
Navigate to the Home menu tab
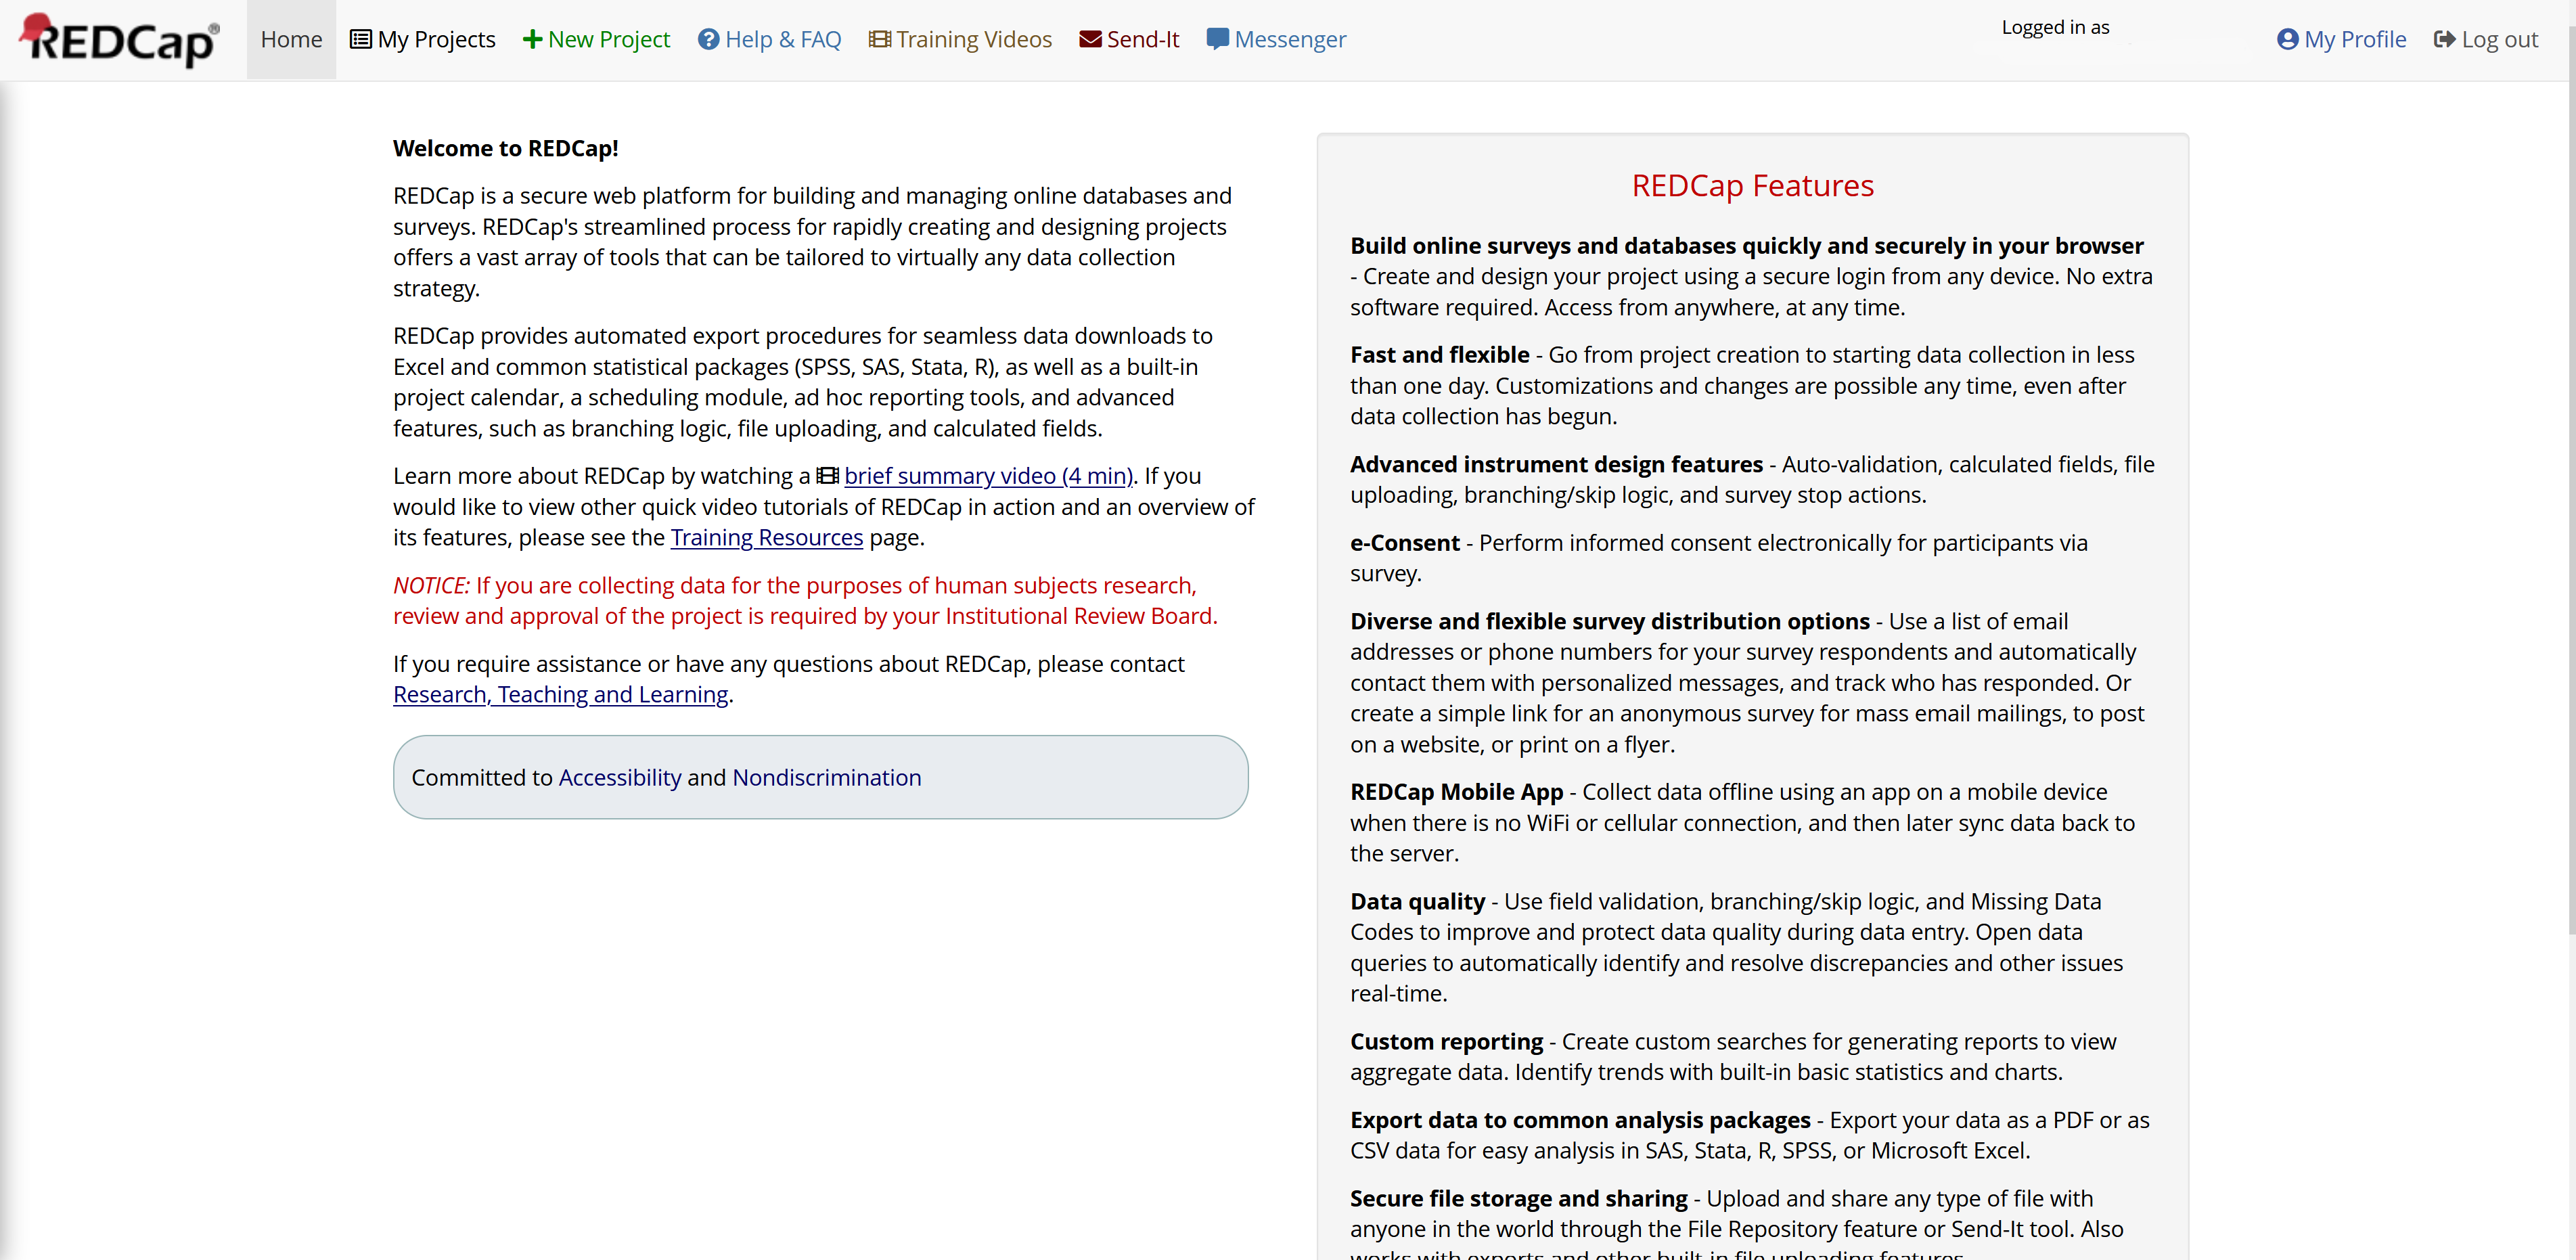[x=291, y=38]
